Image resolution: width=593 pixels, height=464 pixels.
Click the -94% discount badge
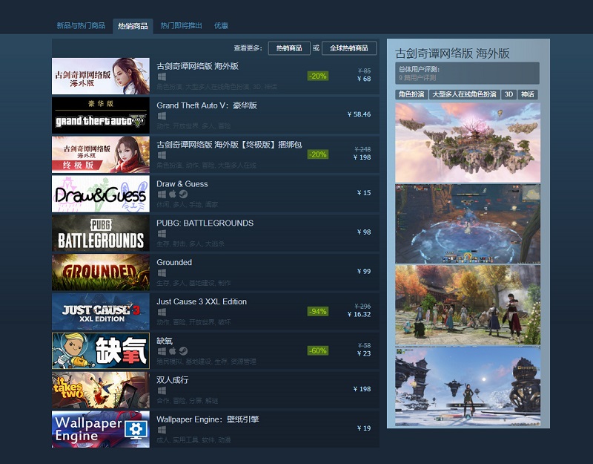318,311
